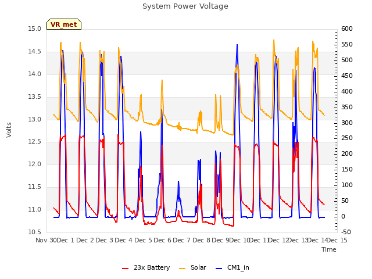
Task: Click the 100 right axis value
Action: point(347,185)
